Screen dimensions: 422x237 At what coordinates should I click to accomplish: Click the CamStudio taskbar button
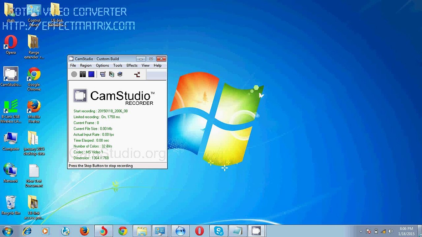click(x=256, y=231)
